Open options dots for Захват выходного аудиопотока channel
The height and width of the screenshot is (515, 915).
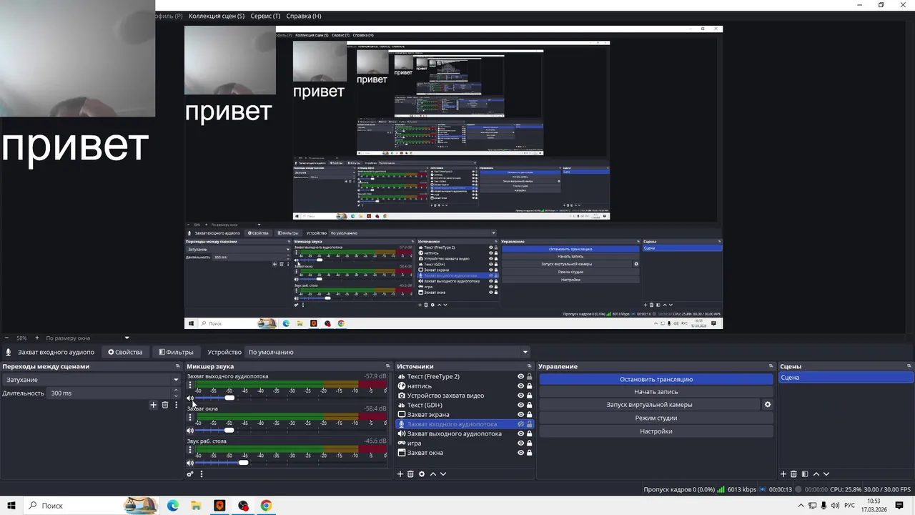tap(190, 386)
